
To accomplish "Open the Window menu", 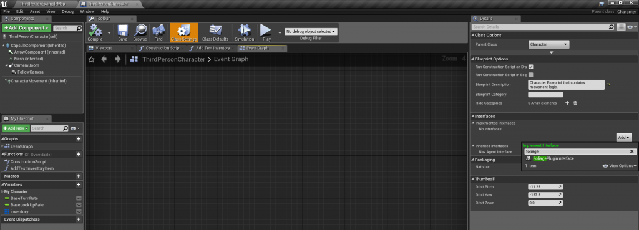I will [x=87, y=11].
